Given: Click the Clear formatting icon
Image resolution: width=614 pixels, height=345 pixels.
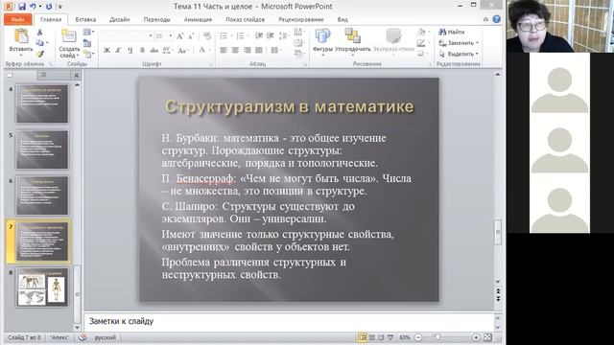Looking at the screenshot, I should click(207, 36).
